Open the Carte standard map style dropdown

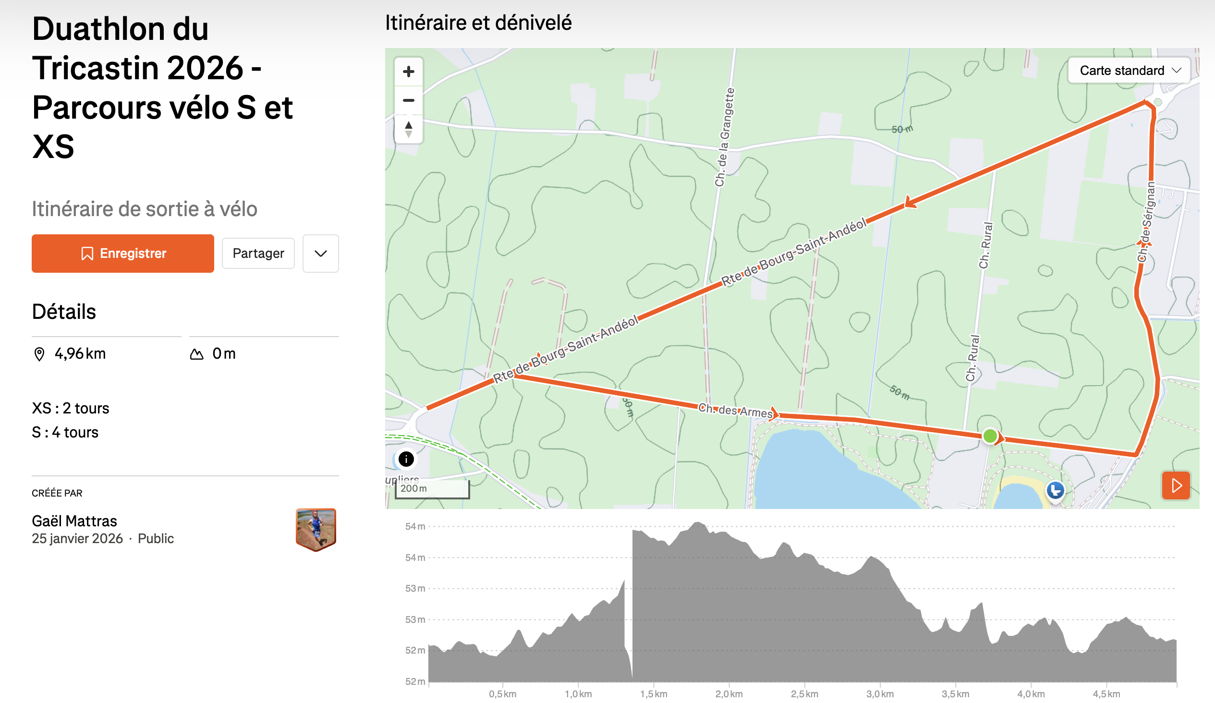click(1129, 71)
